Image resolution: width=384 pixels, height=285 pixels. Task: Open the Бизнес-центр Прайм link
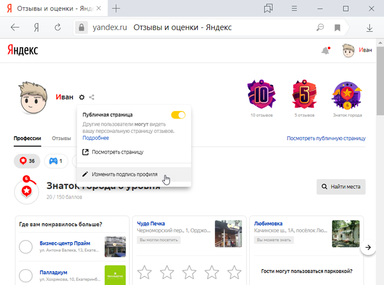65,243
